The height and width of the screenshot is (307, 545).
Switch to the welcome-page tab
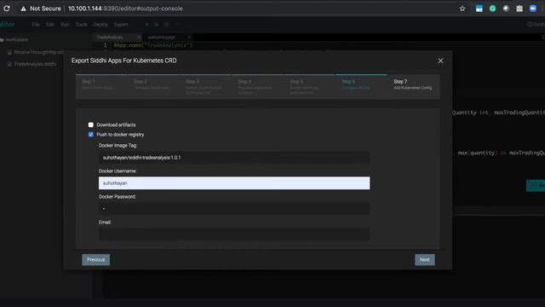click(162, 37)
